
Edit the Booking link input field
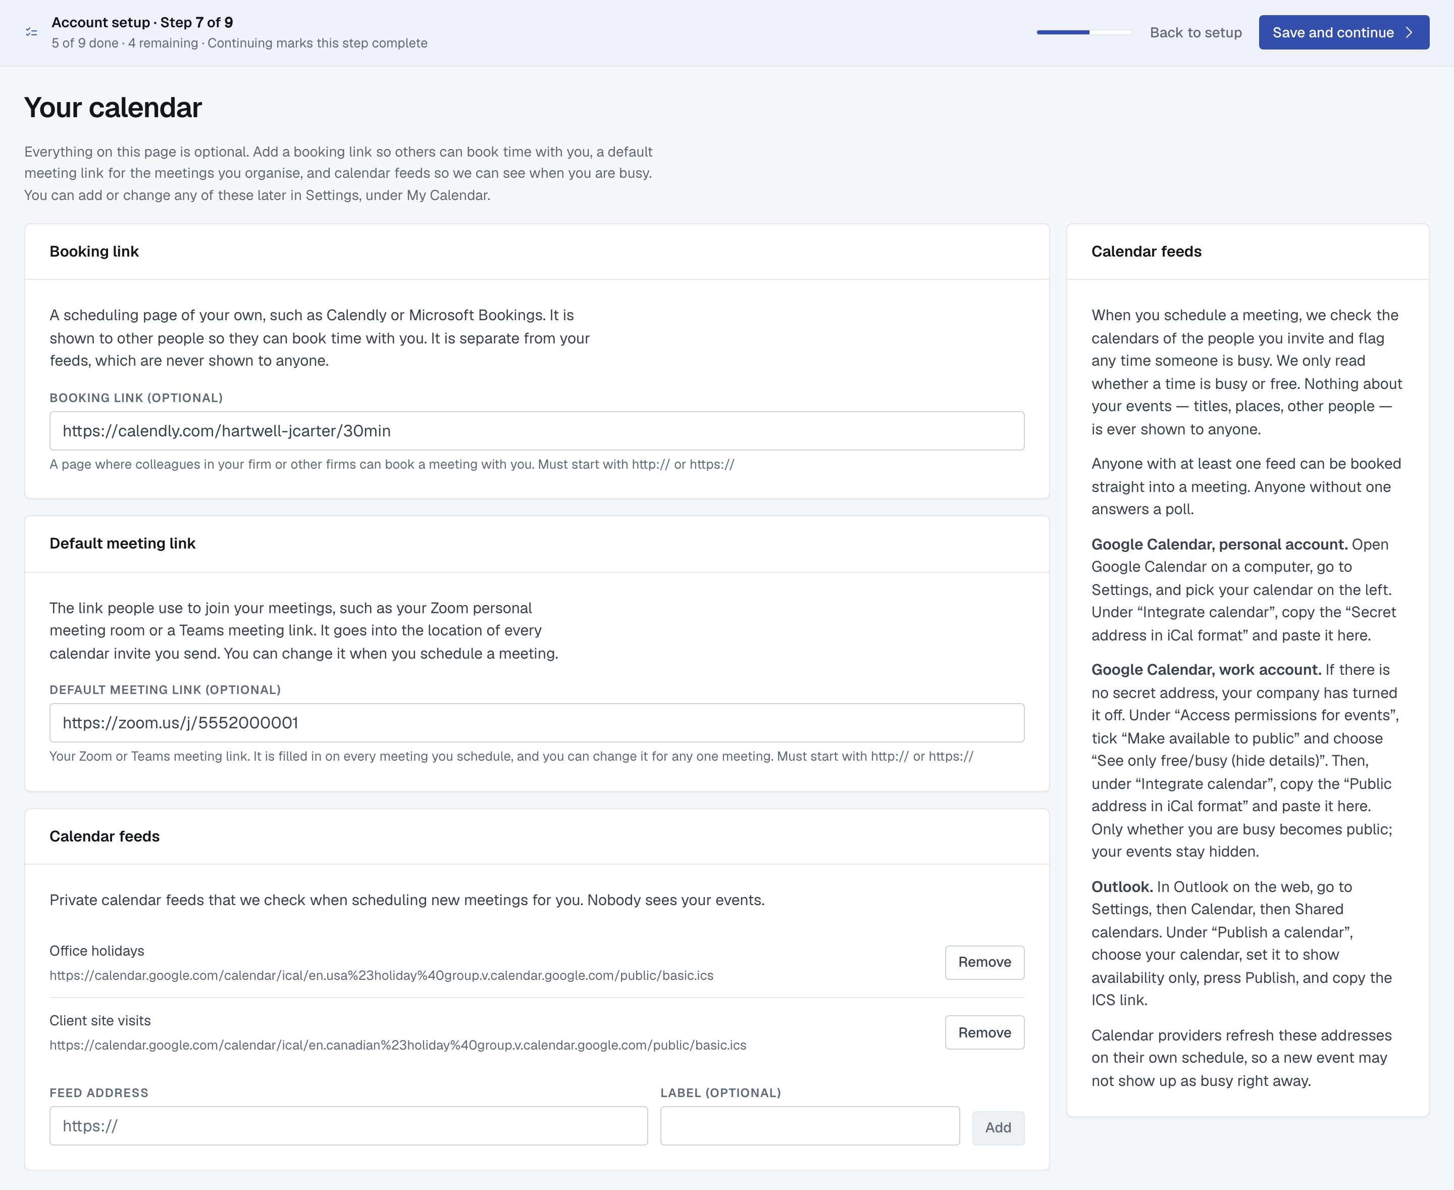537,430
